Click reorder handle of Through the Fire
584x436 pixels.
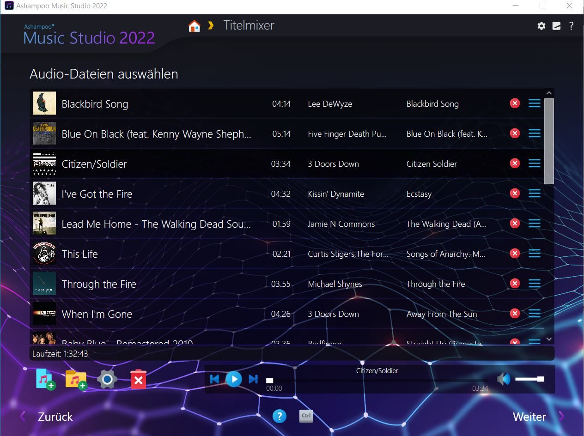535,284
